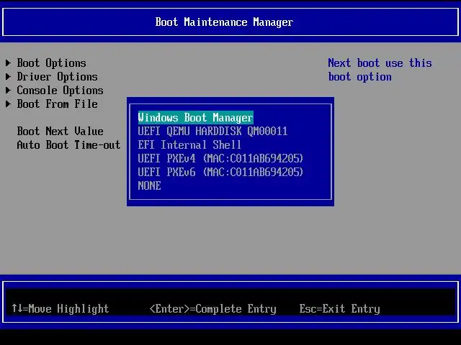This screenshot has height=345, width=461.
Task: Click the Enter=Complete Entry hint
Action: (213, 308)
